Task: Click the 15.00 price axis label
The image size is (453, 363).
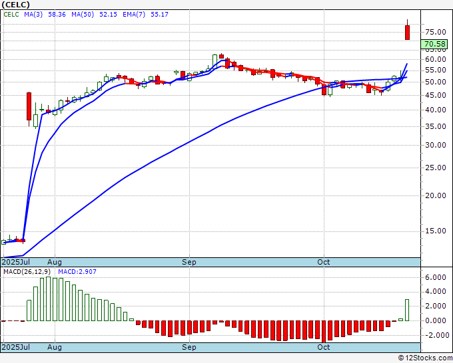Action: [436, 231]
